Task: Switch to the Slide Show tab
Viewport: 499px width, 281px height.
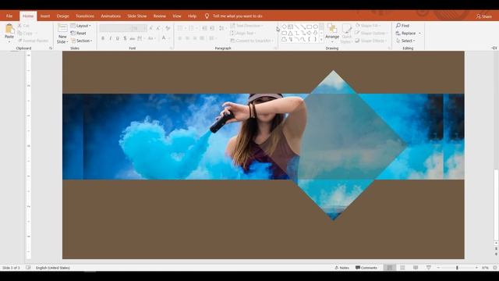Action: click(137, 16)
